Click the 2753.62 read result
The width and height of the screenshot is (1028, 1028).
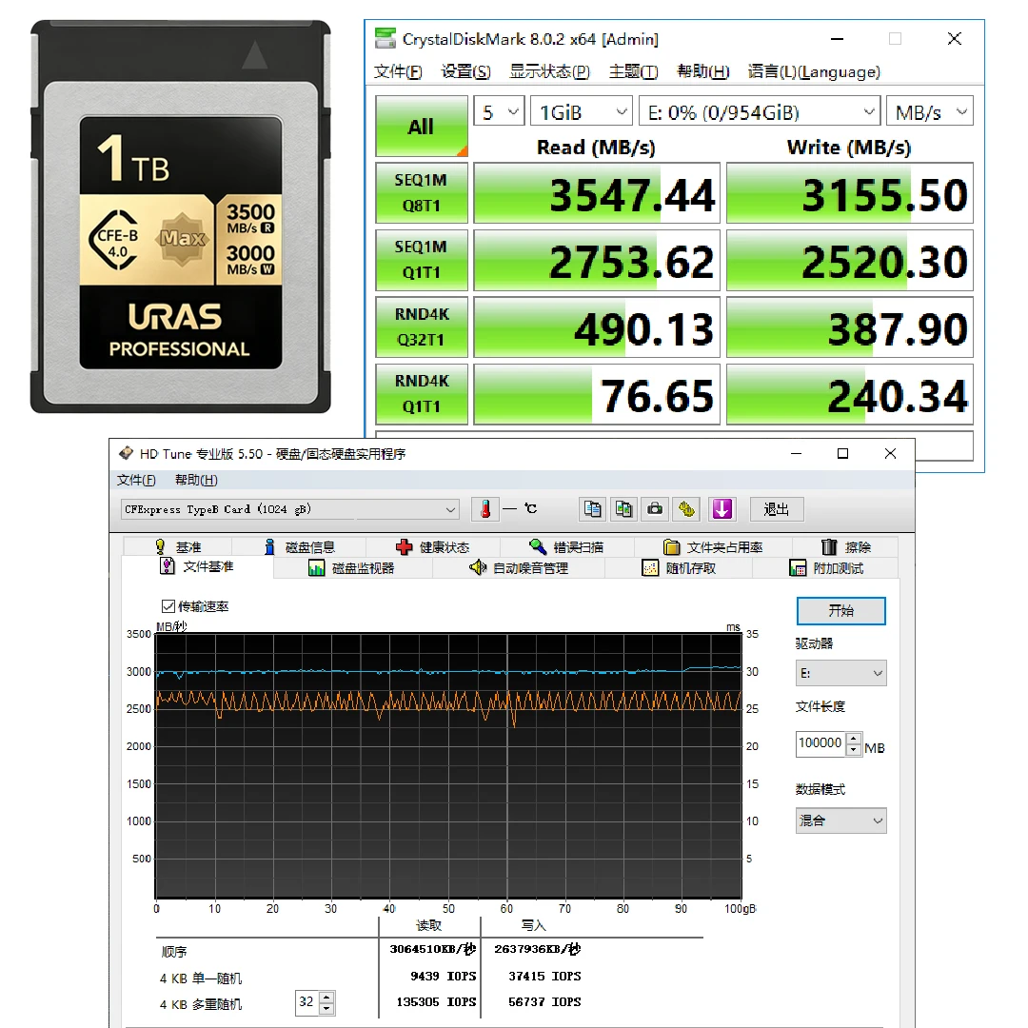(597, 260)
